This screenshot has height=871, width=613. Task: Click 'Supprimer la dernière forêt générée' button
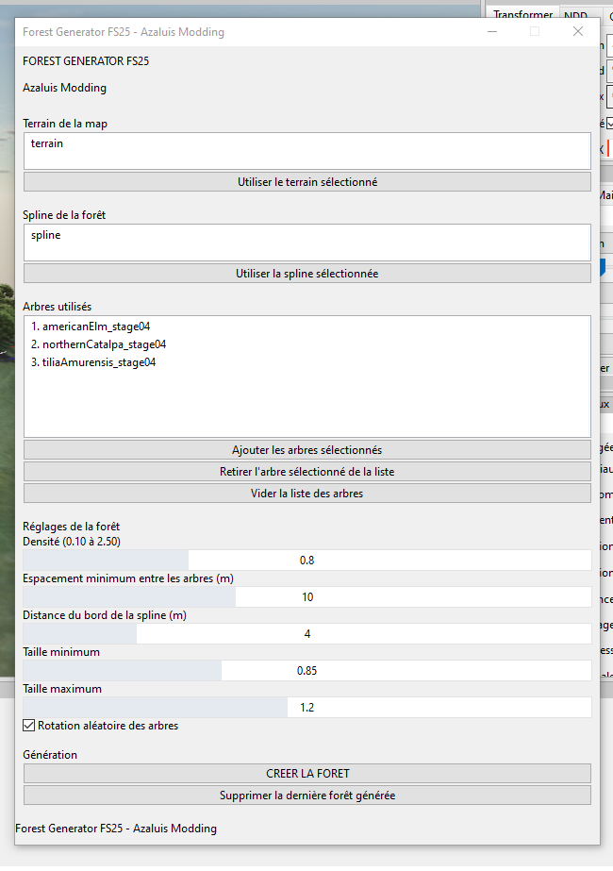click(307, 796)
